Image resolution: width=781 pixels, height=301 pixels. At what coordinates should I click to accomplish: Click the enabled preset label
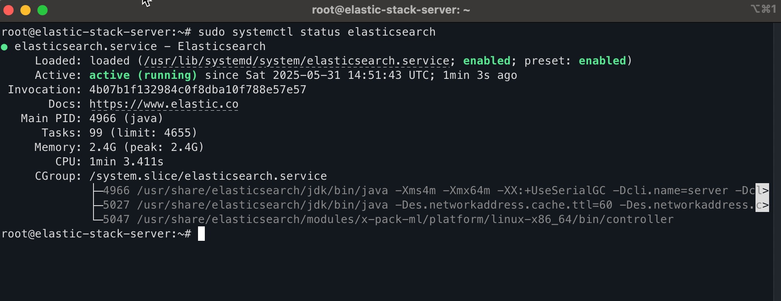click(602, 61)
